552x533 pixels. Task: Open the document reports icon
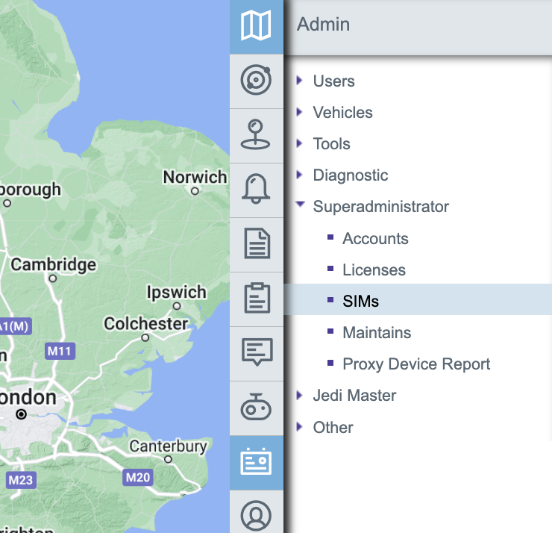pos(256,244)
